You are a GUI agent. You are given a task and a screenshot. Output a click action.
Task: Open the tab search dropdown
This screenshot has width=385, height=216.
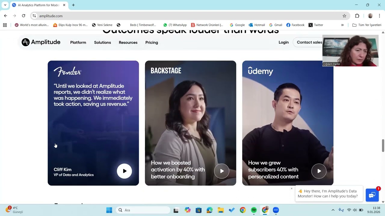(x=5, y=5)
